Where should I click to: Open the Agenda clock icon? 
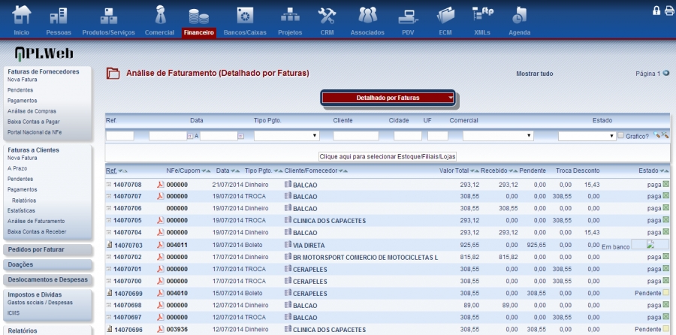click(520, 15)
